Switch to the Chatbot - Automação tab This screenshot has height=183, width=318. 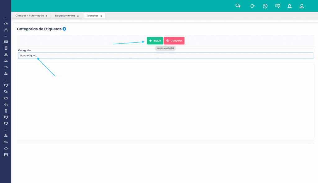[x=30, y=16]
